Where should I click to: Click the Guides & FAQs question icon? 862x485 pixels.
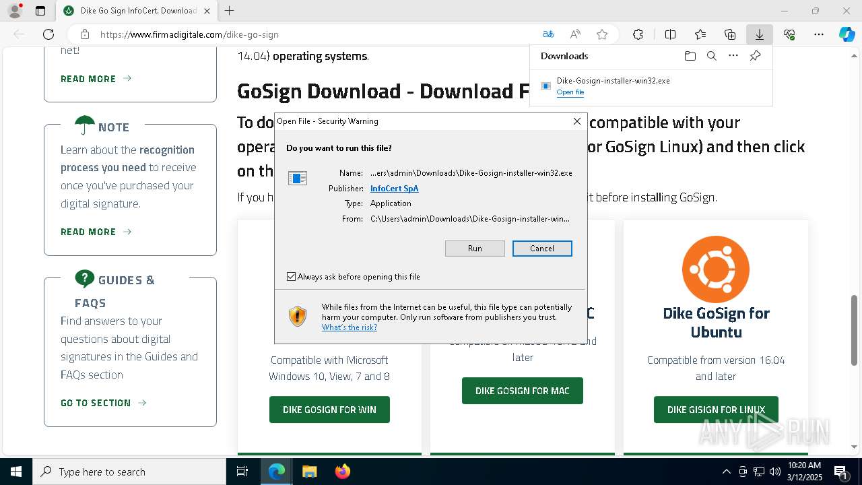pyautogui.click(x=85, y=278)
